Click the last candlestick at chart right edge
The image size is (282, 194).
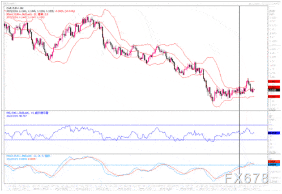[x=254, y=90]
